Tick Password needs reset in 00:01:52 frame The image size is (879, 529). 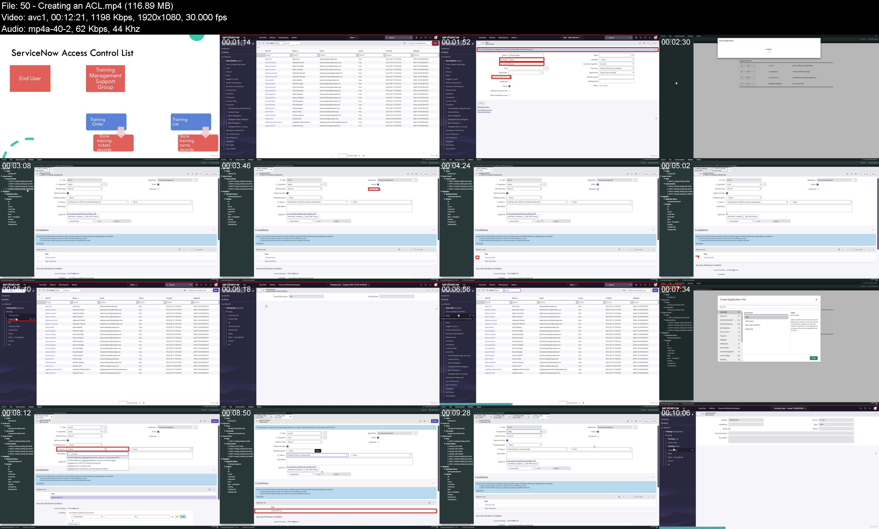(510, 77)
